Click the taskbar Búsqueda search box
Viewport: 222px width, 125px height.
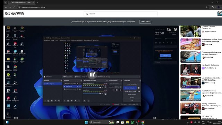point(102,122)
